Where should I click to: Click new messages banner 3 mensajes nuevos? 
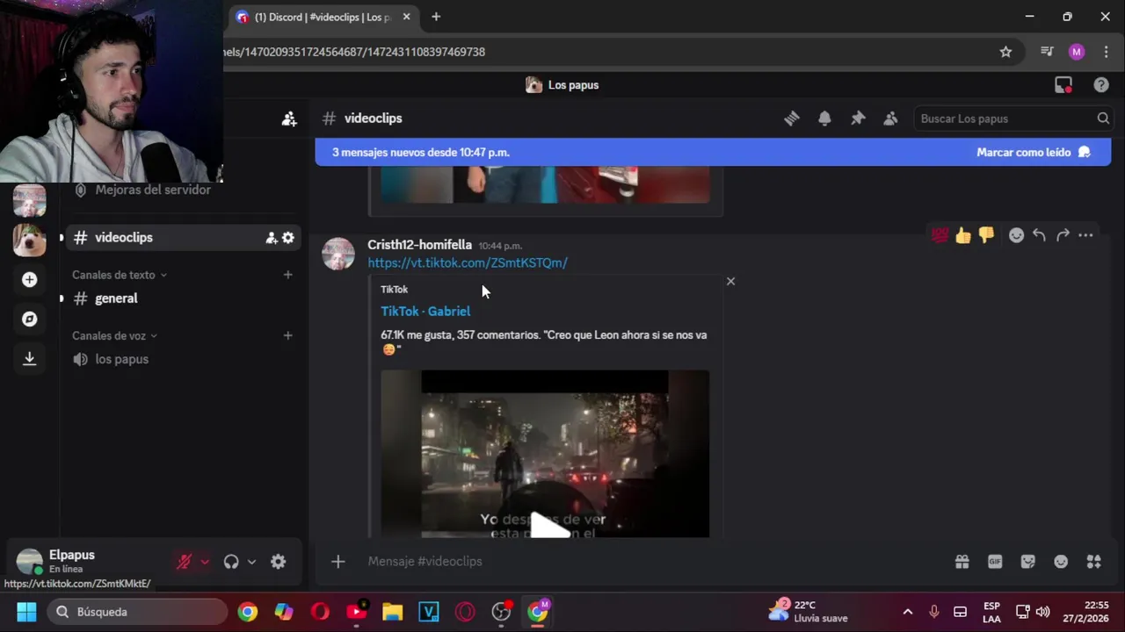tap(421, 152)
